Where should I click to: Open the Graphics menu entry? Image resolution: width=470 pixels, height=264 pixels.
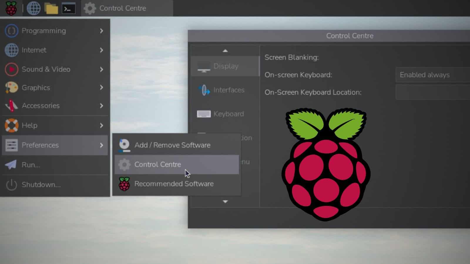pos(55,87)
